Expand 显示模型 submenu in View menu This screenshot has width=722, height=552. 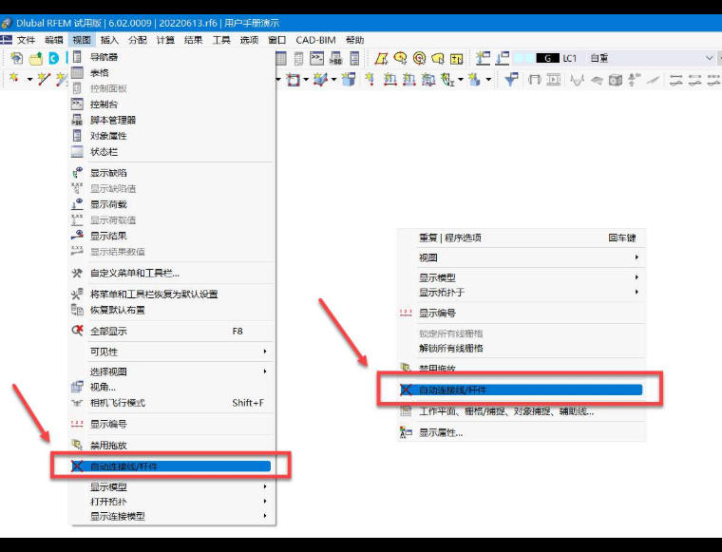[x=172, y=486]
